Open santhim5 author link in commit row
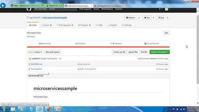 pyautogui.click(x=36, y=58)
